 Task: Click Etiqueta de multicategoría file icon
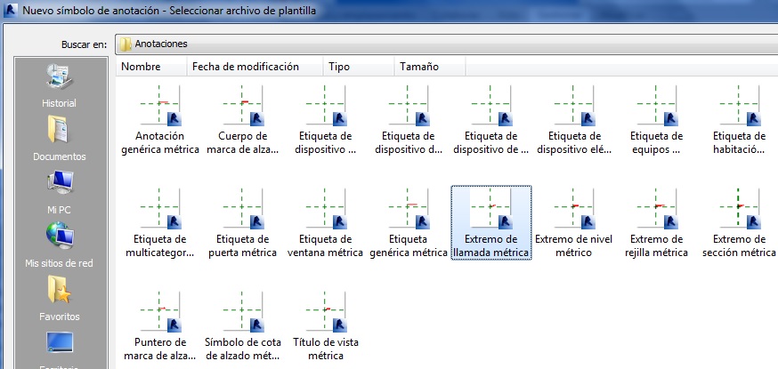click(x=160, y=211)
